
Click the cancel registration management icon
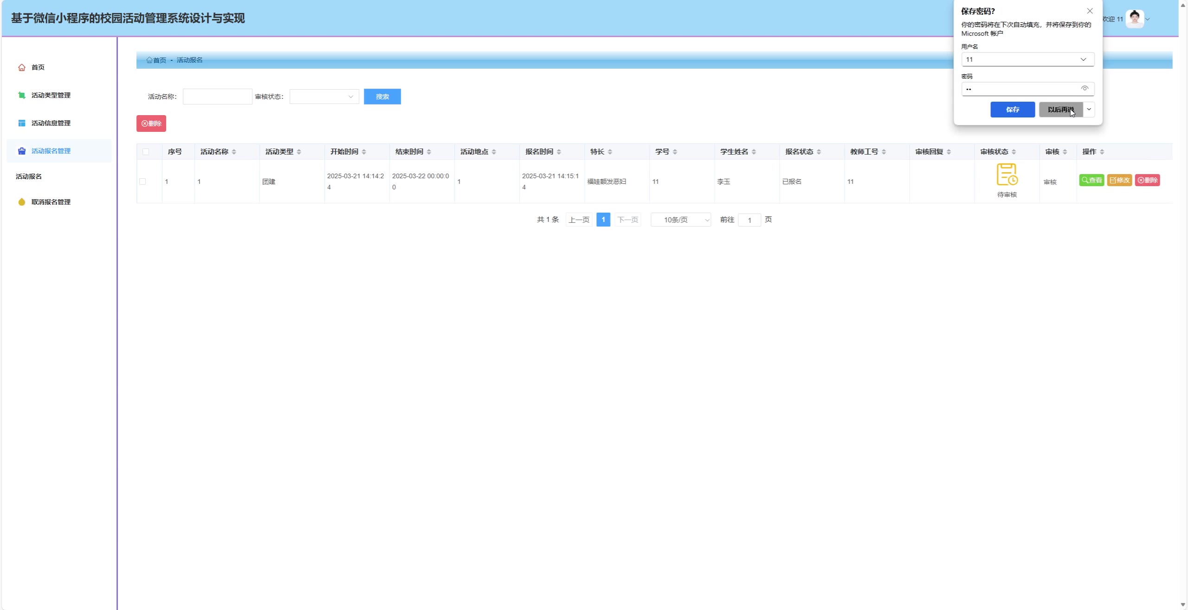click(x=22, y=202)
